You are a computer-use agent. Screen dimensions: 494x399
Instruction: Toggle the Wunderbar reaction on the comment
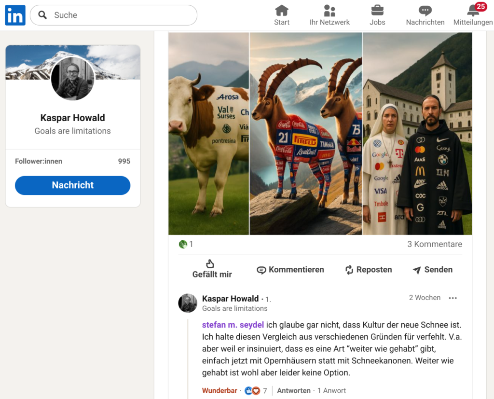coord(220,391)
